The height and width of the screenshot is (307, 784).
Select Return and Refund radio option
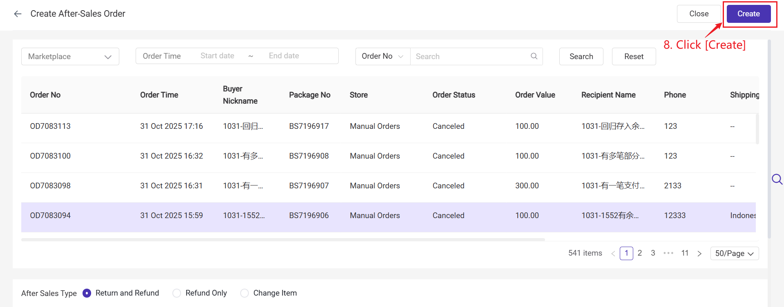point(87,293)
